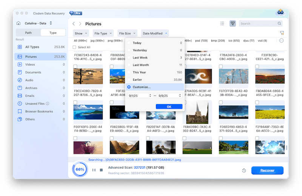Image resolution: width=302 pixels, height=196 pixels.
Task: Open the Emails category
Action: (41, 96)
